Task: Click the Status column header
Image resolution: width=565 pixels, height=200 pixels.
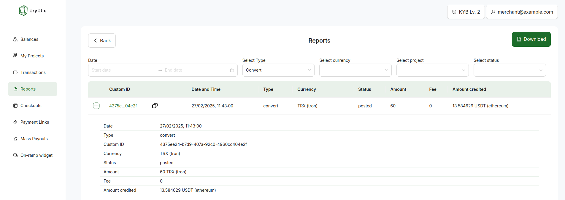Action: [365, 89]
